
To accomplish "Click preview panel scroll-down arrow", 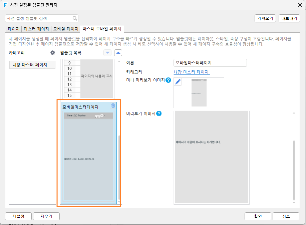I will tap(294, 203).
